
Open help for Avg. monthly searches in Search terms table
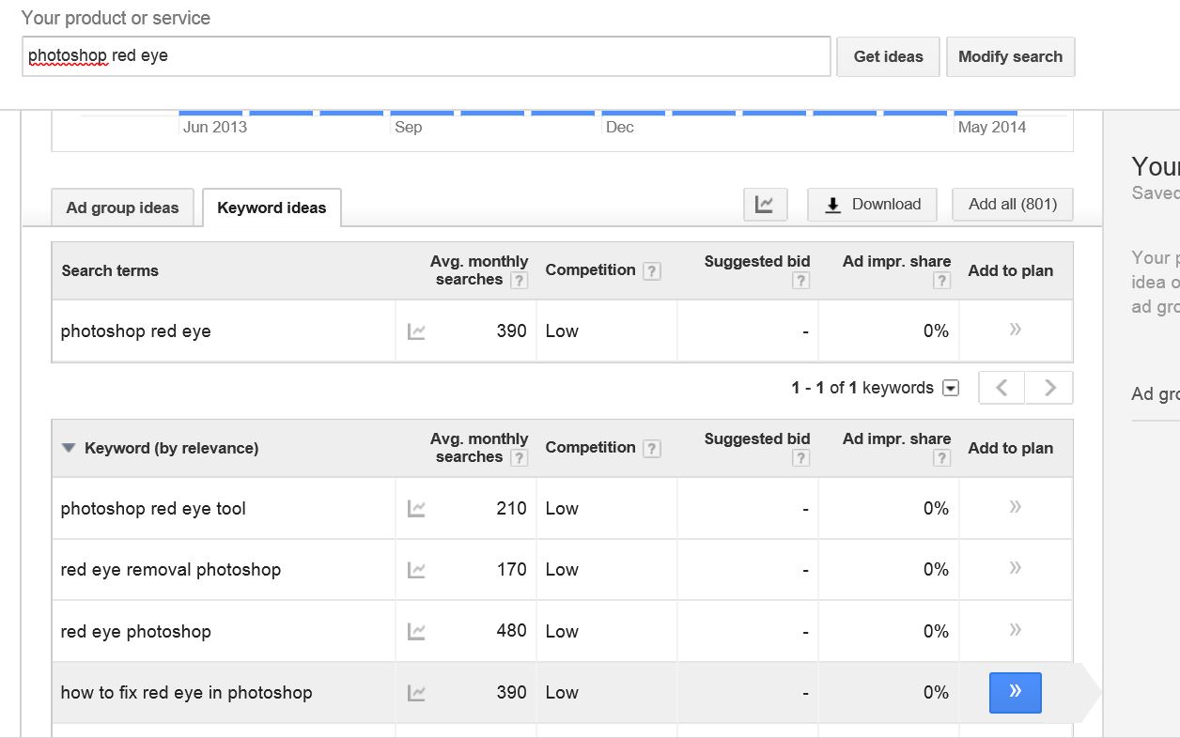[519, 281]
